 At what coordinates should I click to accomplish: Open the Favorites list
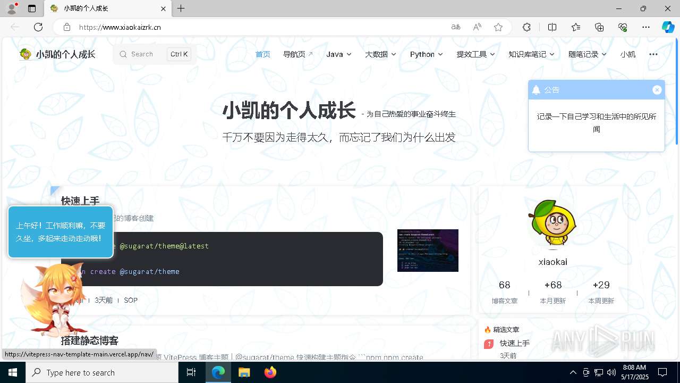(576, 27)
